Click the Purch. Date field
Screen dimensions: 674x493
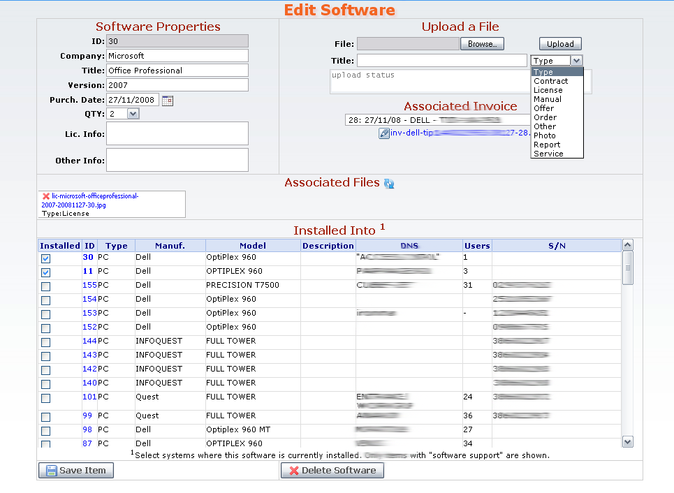[133, 100]
